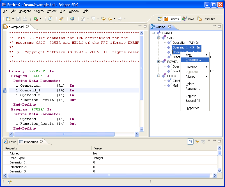Click the editor horizontal scrollbar thumb
The image size is (225, 187).
click(x=64, y=134)
